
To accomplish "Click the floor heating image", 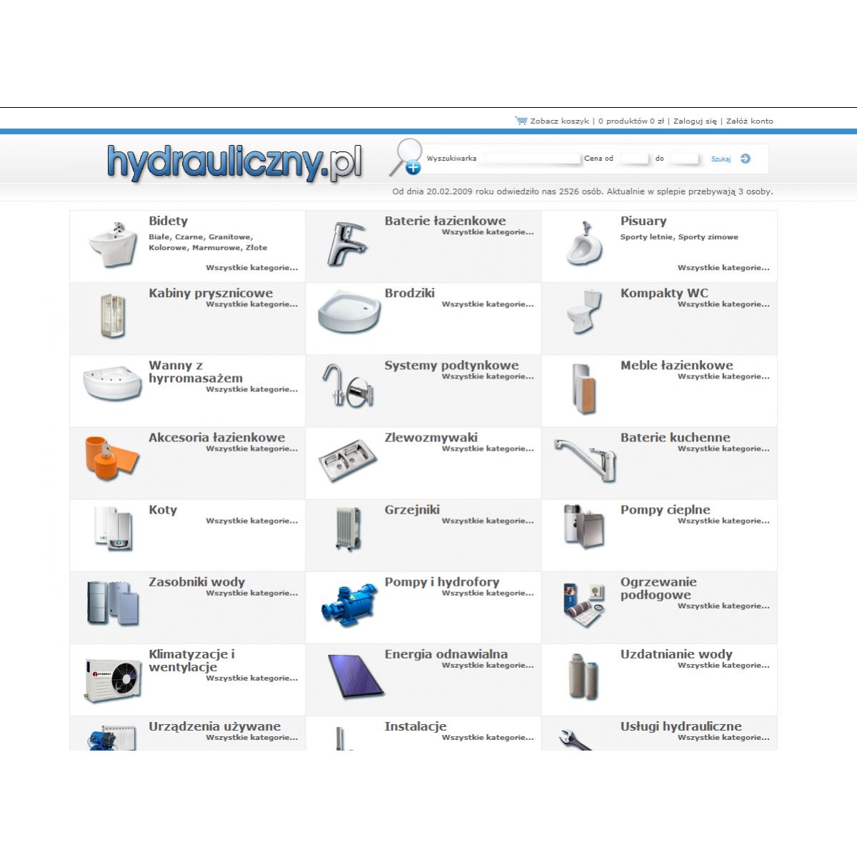I will 584,605.
